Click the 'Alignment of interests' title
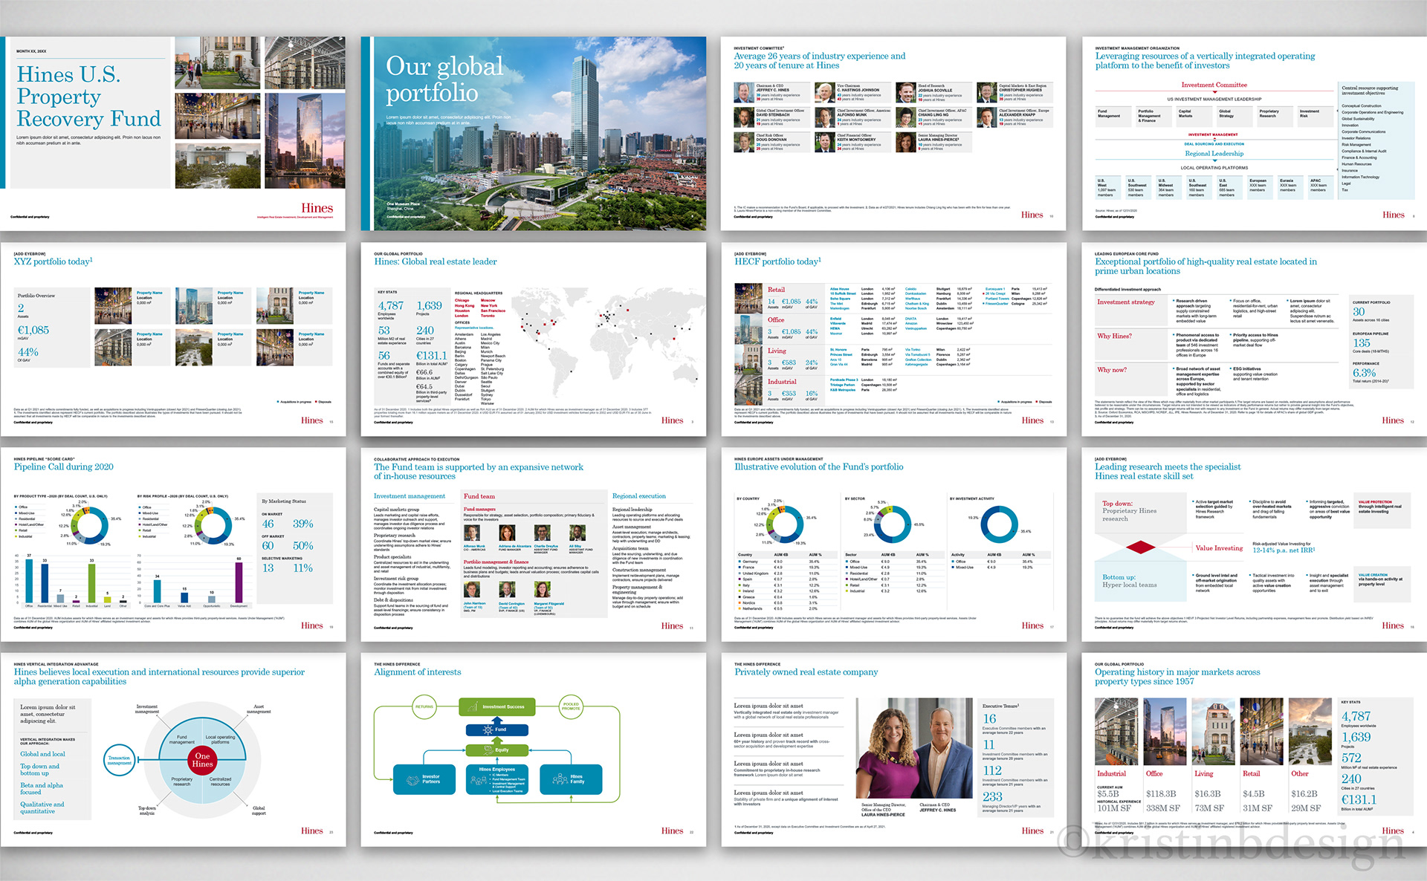1427x881 pixels. [417, 672]
